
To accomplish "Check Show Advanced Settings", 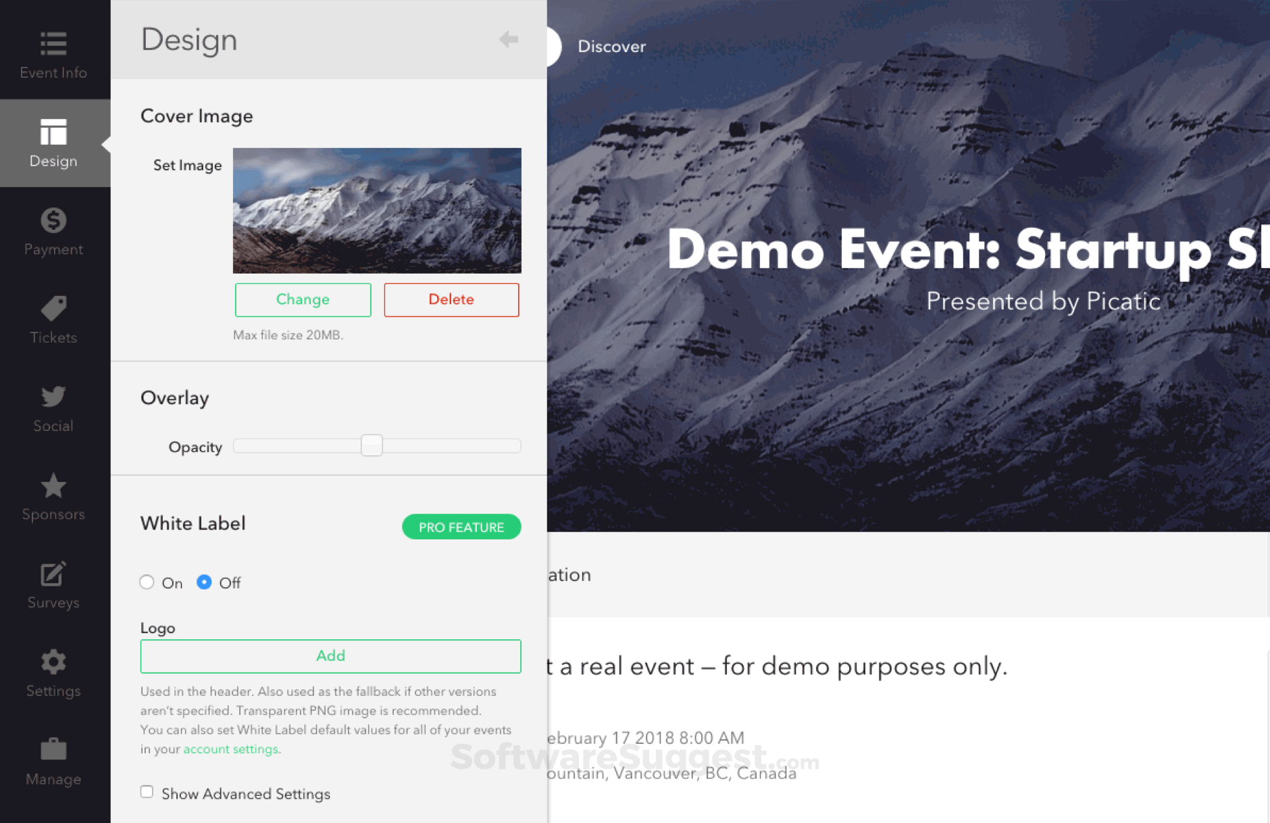I will [147, 791].
